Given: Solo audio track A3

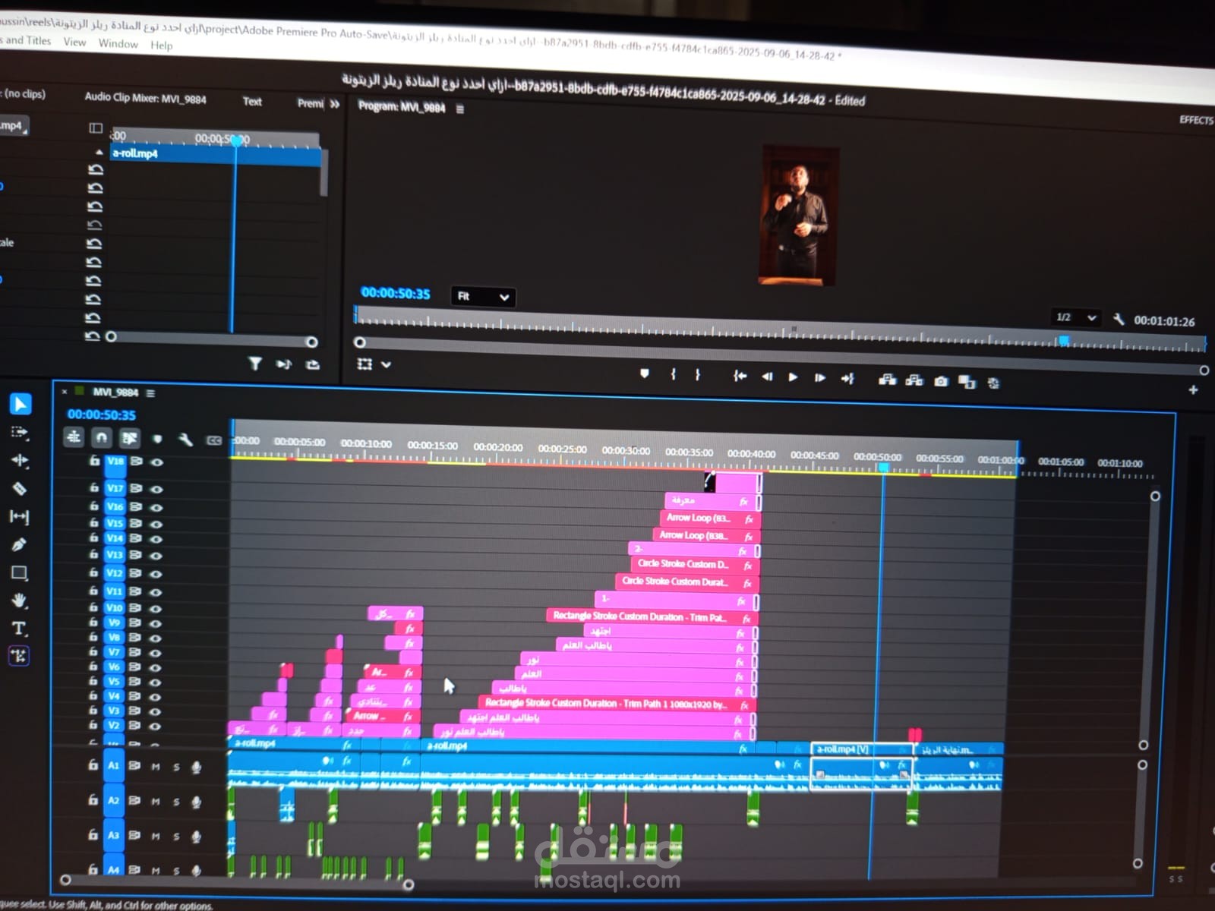Looking at the screenshot, I should 176,837.
